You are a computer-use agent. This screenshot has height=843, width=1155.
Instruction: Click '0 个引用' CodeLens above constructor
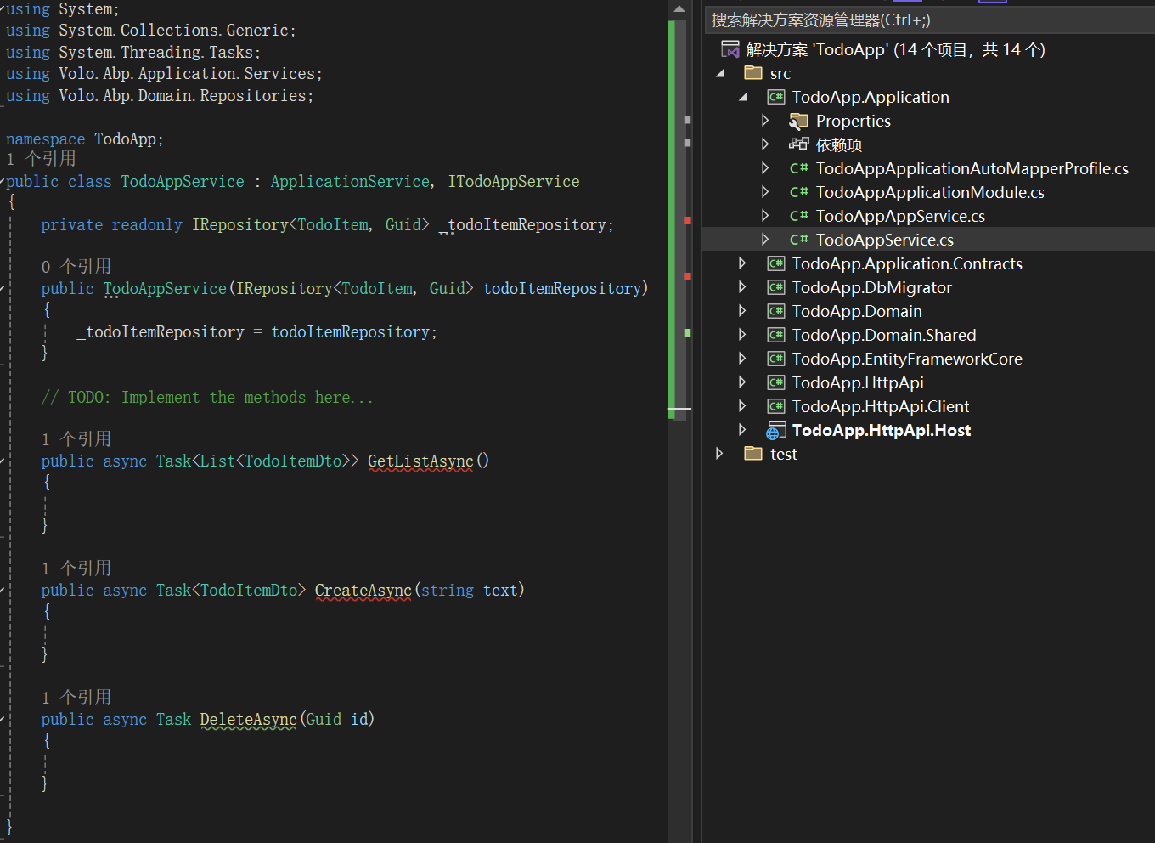(76, 267)
